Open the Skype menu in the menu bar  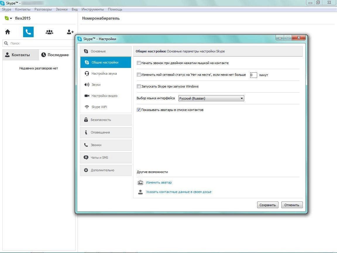(6, 9)
